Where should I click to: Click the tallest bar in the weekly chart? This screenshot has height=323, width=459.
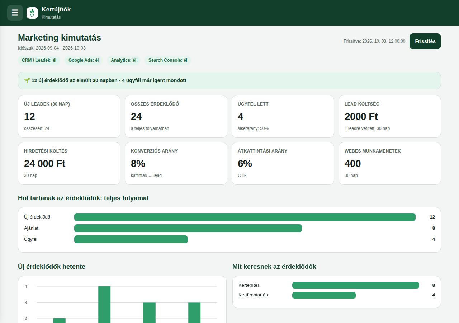pyautogui.click(x=104, y=305)
